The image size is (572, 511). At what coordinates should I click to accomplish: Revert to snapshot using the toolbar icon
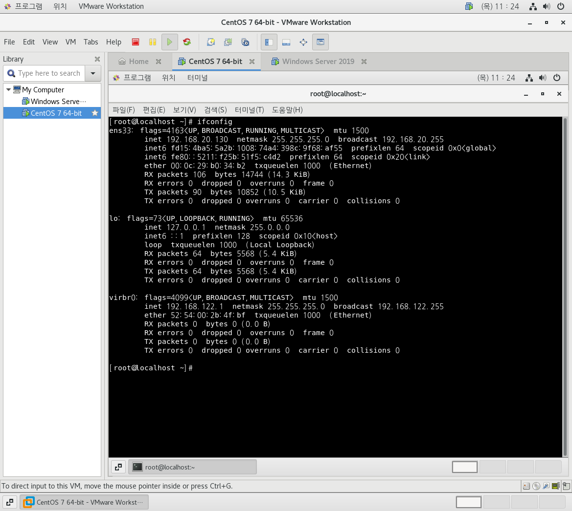coord(228,42)
